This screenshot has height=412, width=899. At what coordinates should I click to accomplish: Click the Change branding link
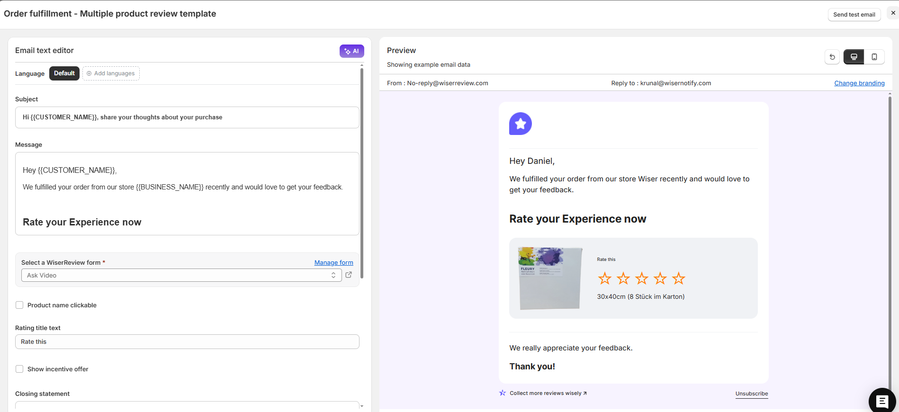click(859, 83)
